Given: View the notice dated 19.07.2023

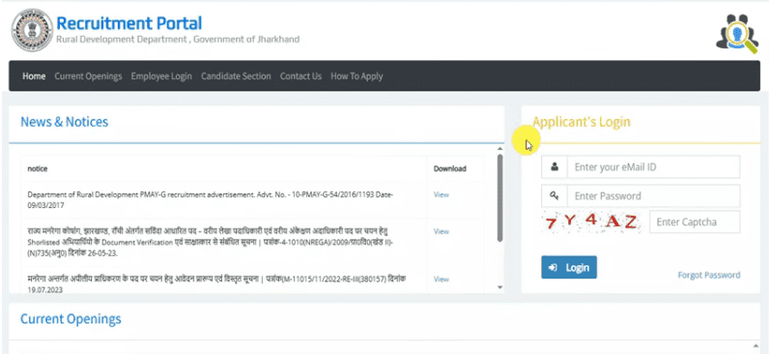Looking at the screenshot, I should click(x=441, y=279).
